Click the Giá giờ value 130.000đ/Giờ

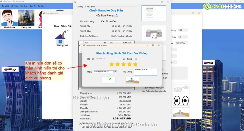point(125,101)
